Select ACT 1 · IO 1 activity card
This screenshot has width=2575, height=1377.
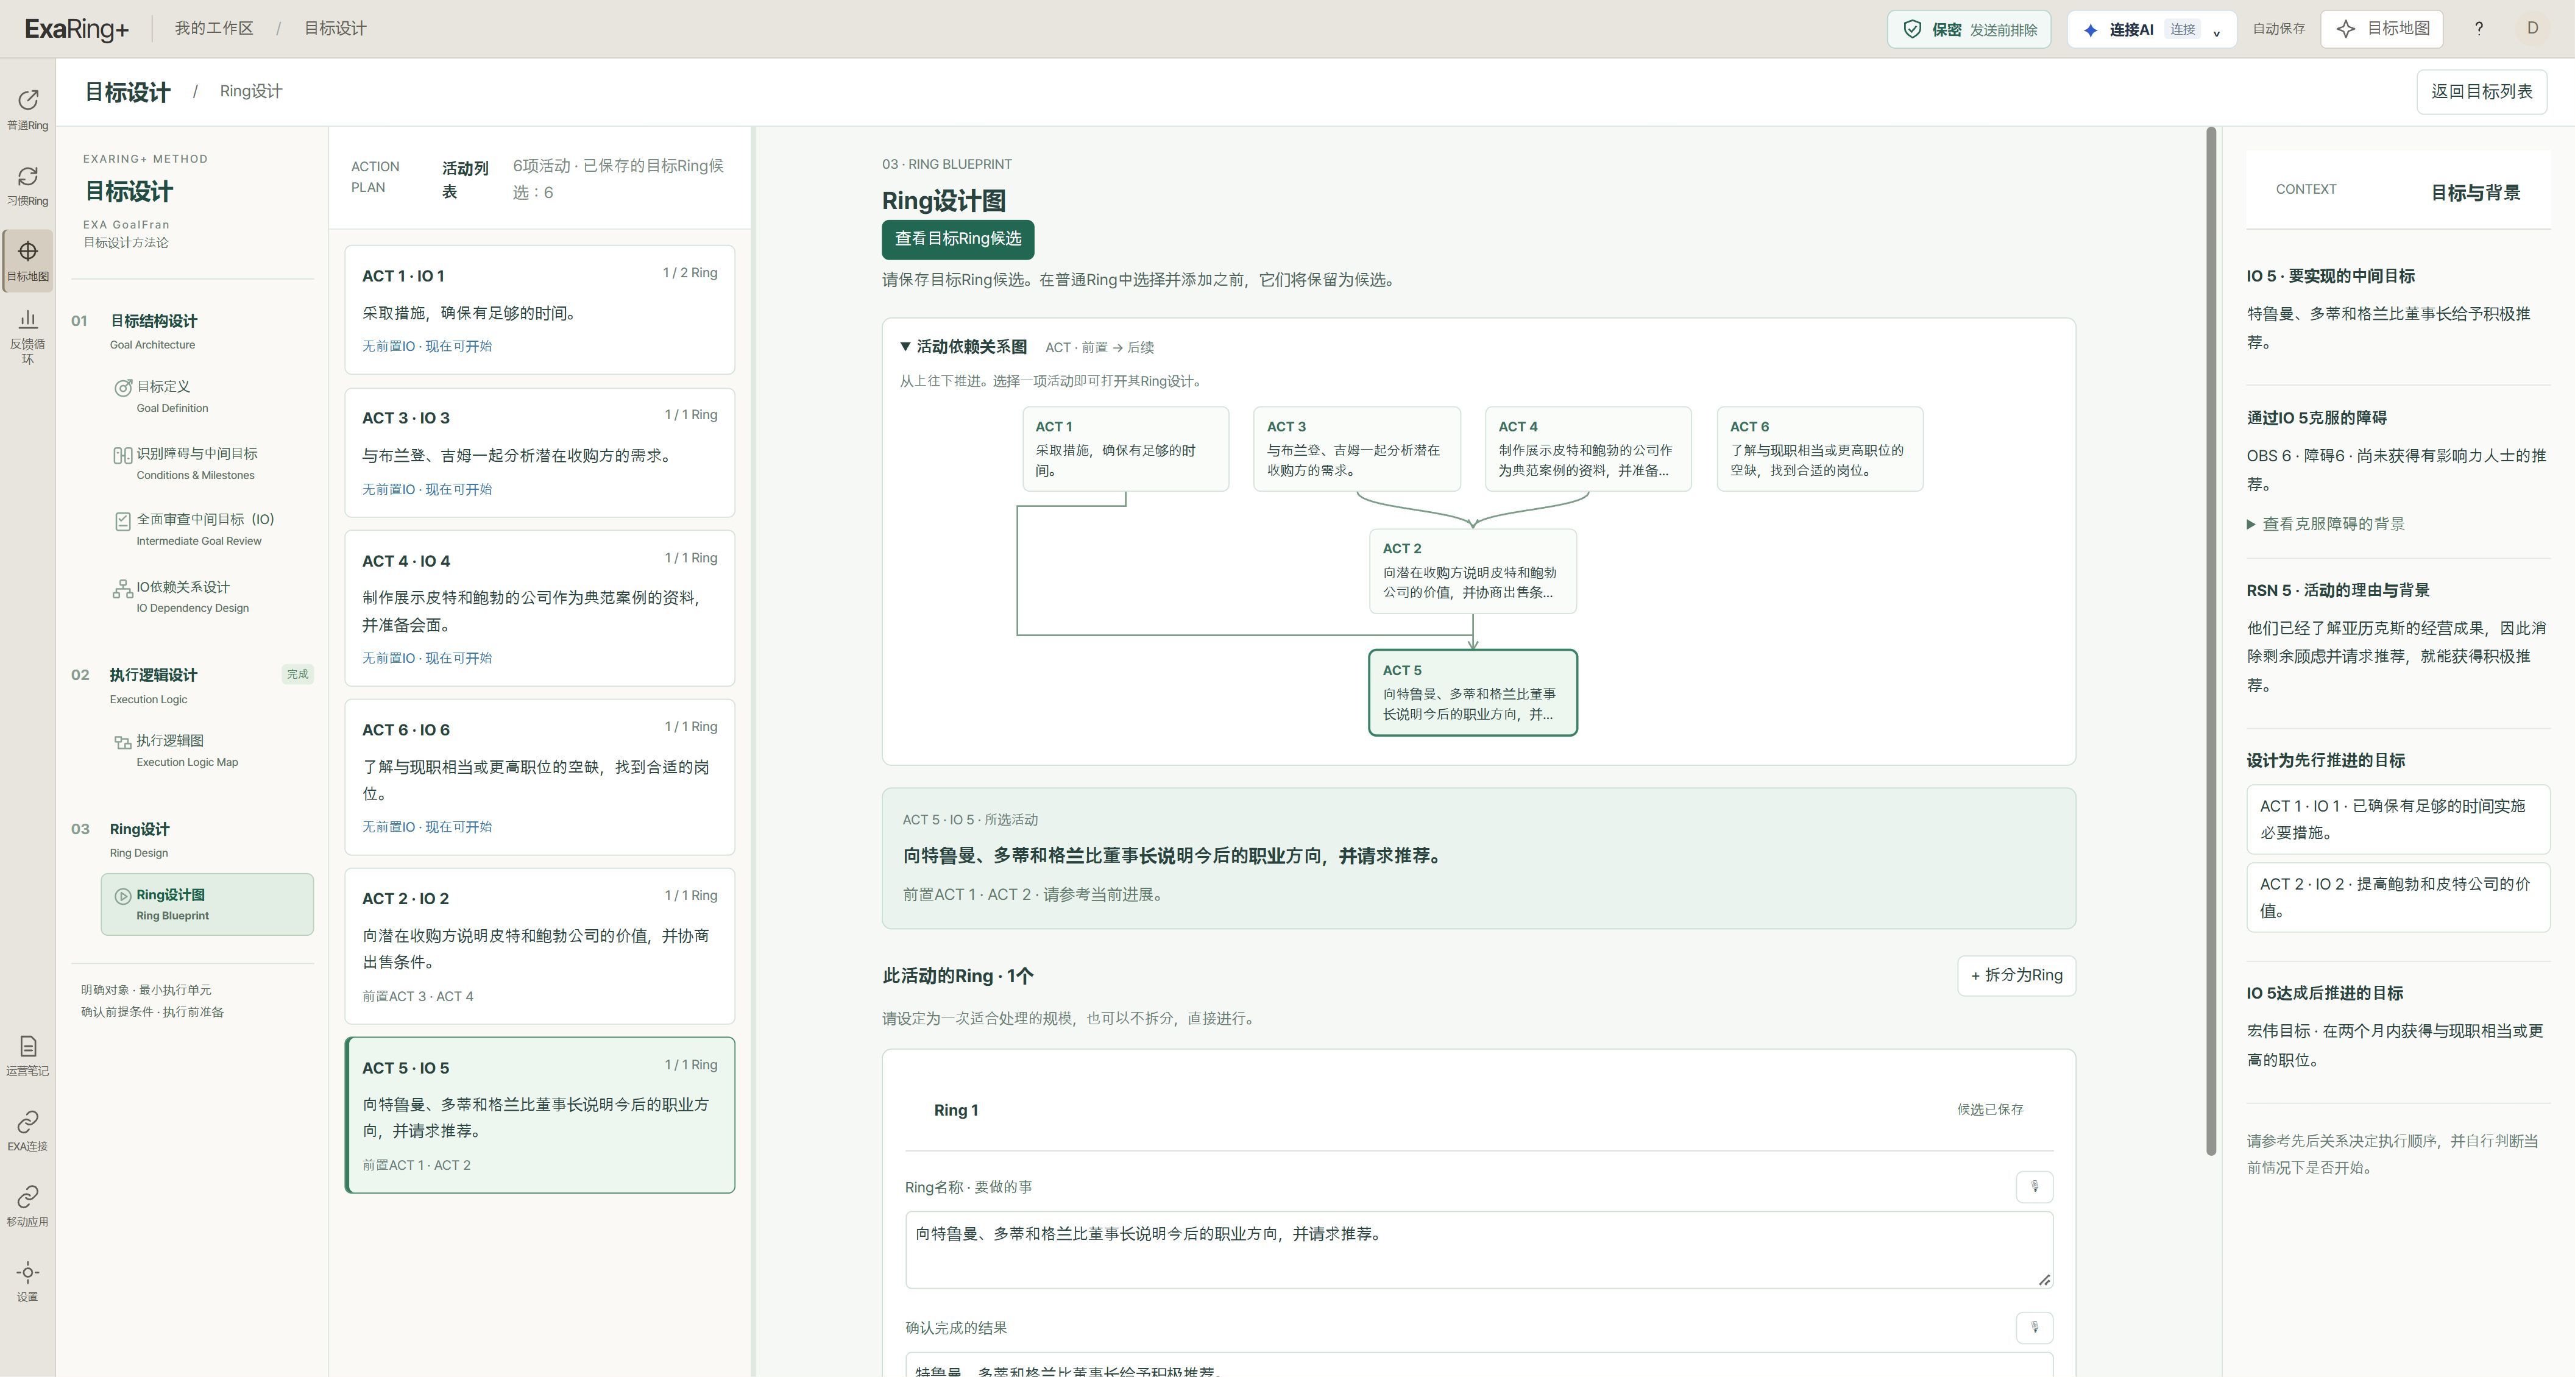(540, 310)
